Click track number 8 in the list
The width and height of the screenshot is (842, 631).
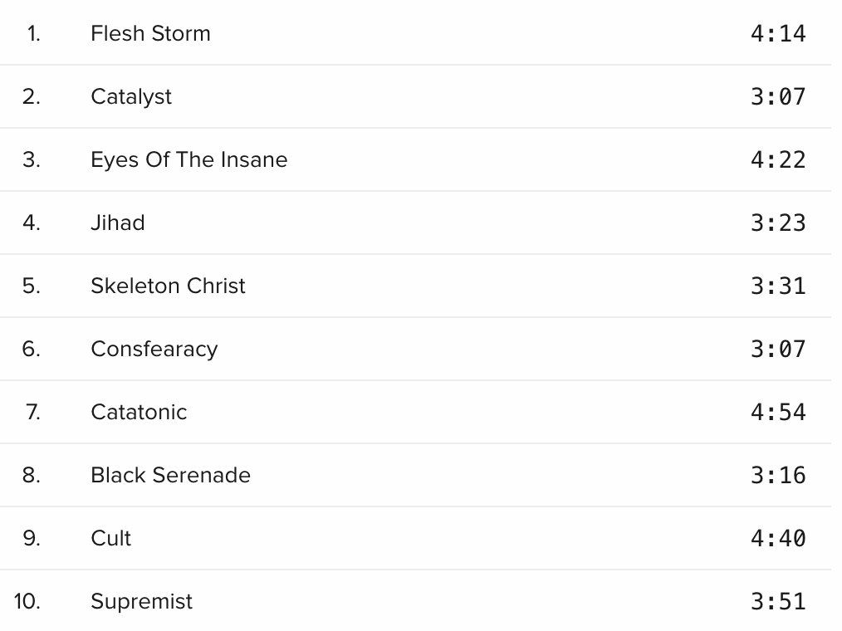pos(32,475)
